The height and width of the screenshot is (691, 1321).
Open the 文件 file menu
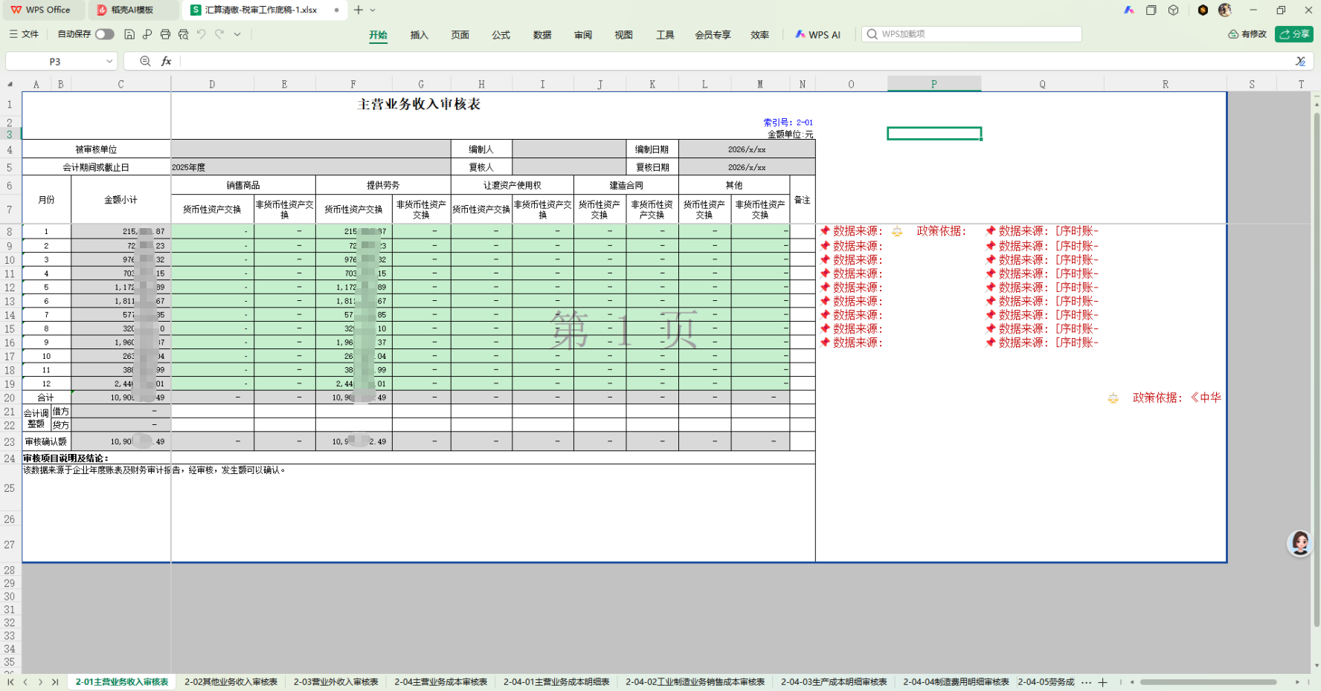[x=24, y=34]
